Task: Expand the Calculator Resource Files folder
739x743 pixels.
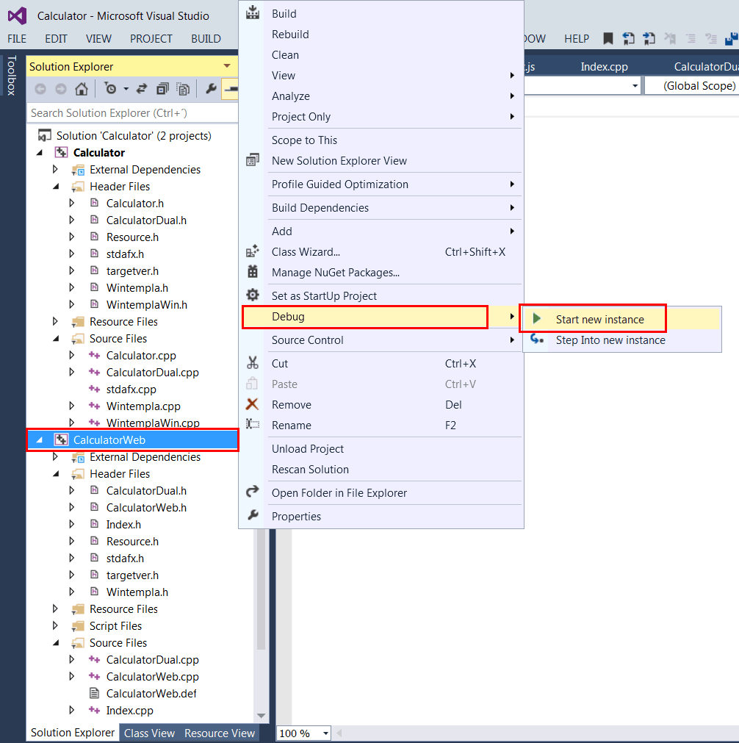Action: point(55,321)
